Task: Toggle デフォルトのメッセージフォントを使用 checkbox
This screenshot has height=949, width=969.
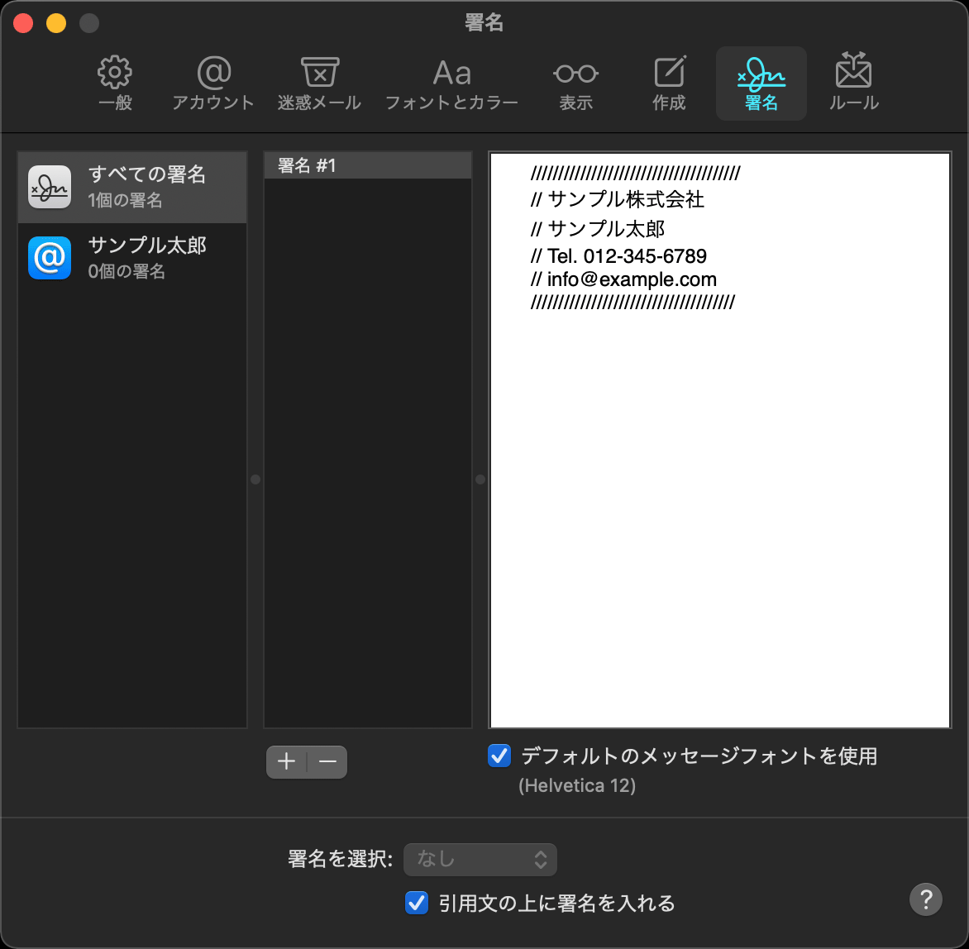Action: coord(499,756)
